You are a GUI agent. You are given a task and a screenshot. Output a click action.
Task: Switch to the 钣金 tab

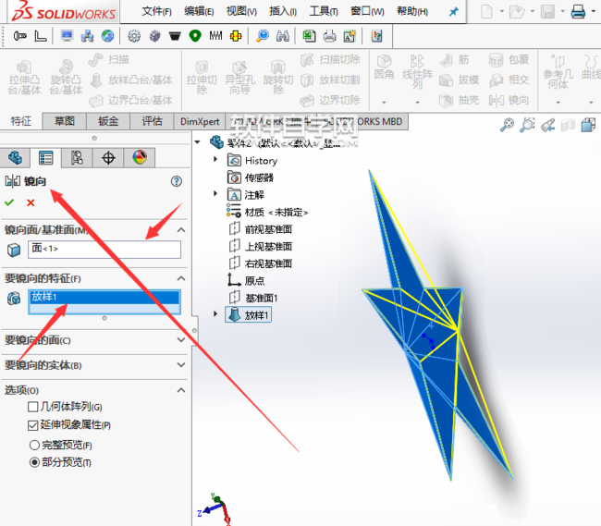[x=108, y=121]
